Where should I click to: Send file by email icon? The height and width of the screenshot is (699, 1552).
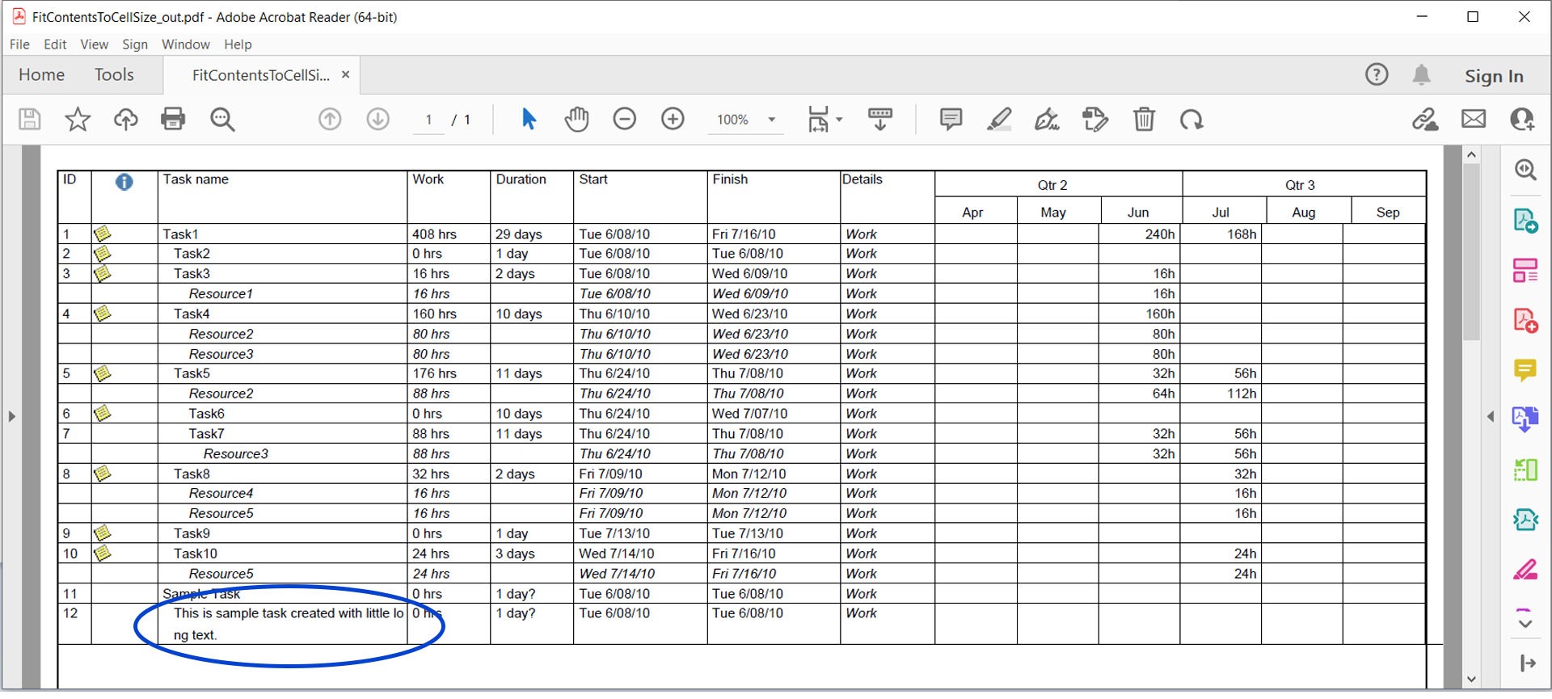(x=1474, y=120)
